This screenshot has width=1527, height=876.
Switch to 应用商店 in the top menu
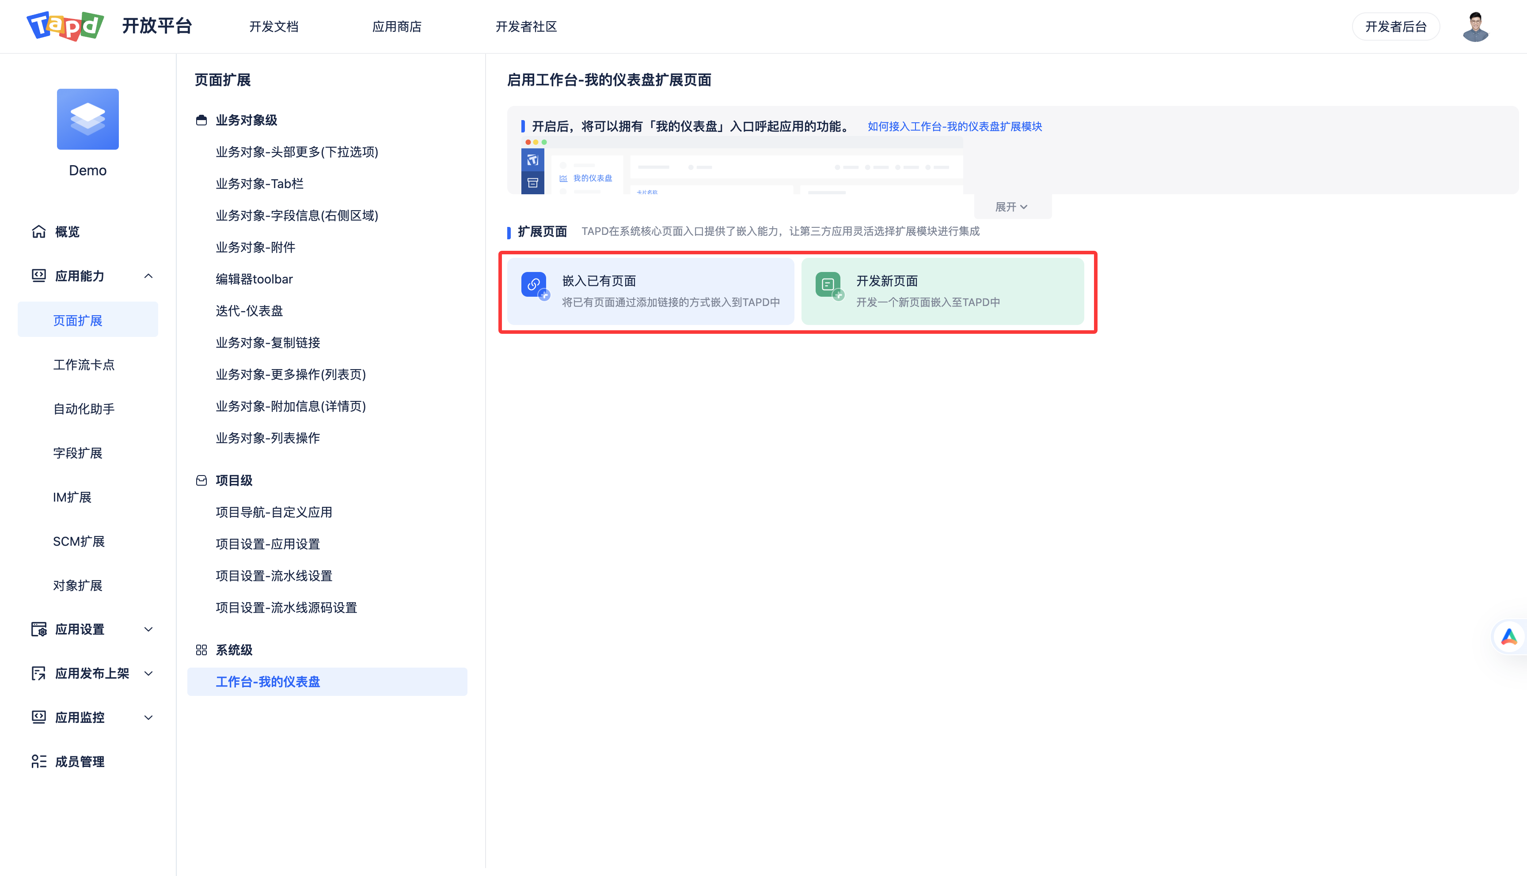click(x=397, y=26)
